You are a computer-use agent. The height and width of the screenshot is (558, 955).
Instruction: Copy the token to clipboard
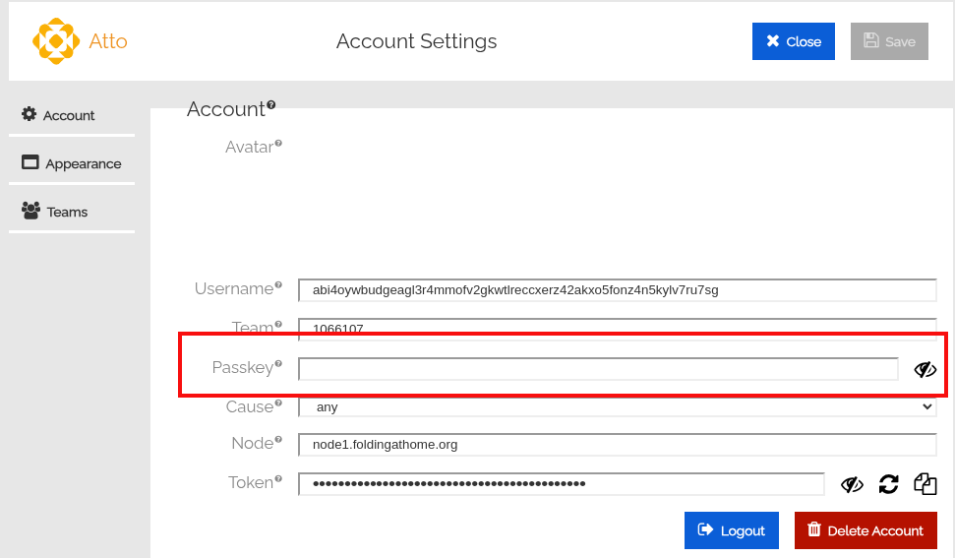pyautogui.click(x=925, y=484)
